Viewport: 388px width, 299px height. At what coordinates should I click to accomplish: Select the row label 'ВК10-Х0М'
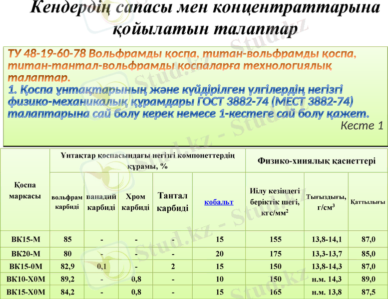click(26, 279)
